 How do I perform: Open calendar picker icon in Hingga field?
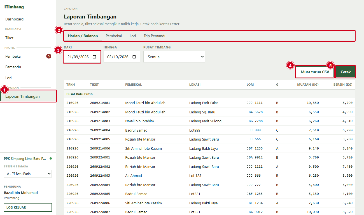pyautogui.click(x=134, y=57)
